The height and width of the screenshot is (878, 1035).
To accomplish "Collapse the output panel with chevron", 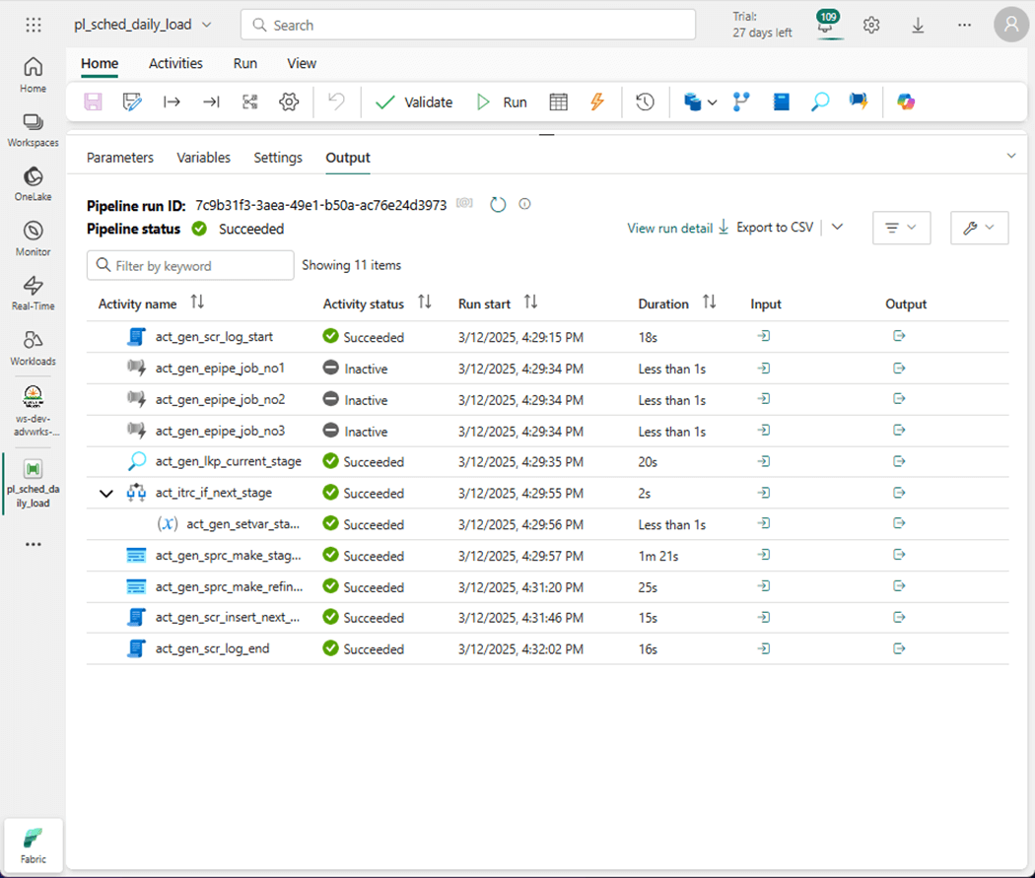I will [1010, 157].
